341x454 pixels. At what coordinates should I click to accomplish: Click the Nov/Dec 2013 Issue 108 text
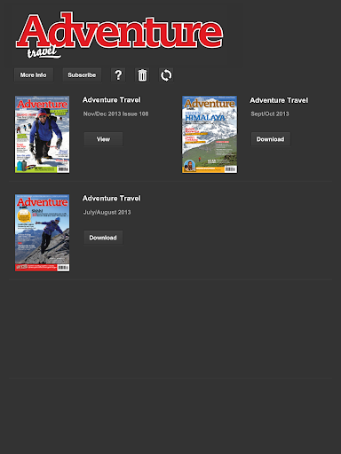[x=115, y=113]
